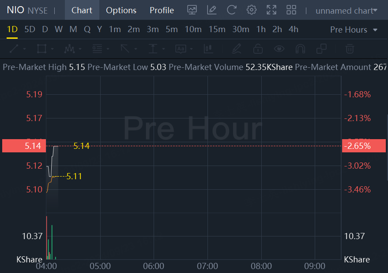Select the rectangle shape tool

[x=41, y=48]
